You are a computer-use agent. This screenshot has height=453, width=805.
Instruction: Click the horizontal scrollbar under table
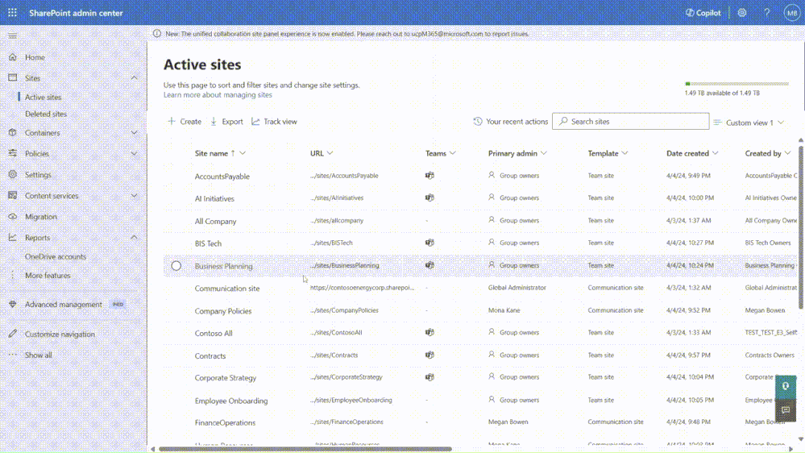305,449
